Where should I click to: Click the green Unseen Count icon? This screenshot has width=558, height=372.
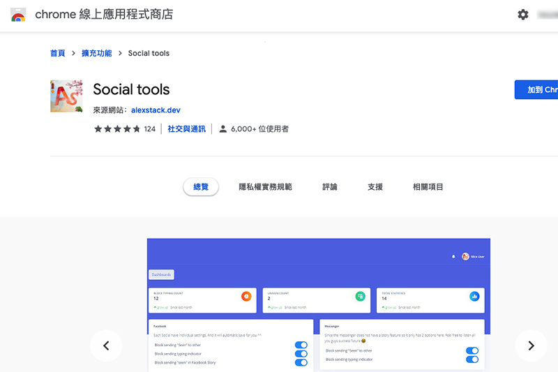[360, 297]
